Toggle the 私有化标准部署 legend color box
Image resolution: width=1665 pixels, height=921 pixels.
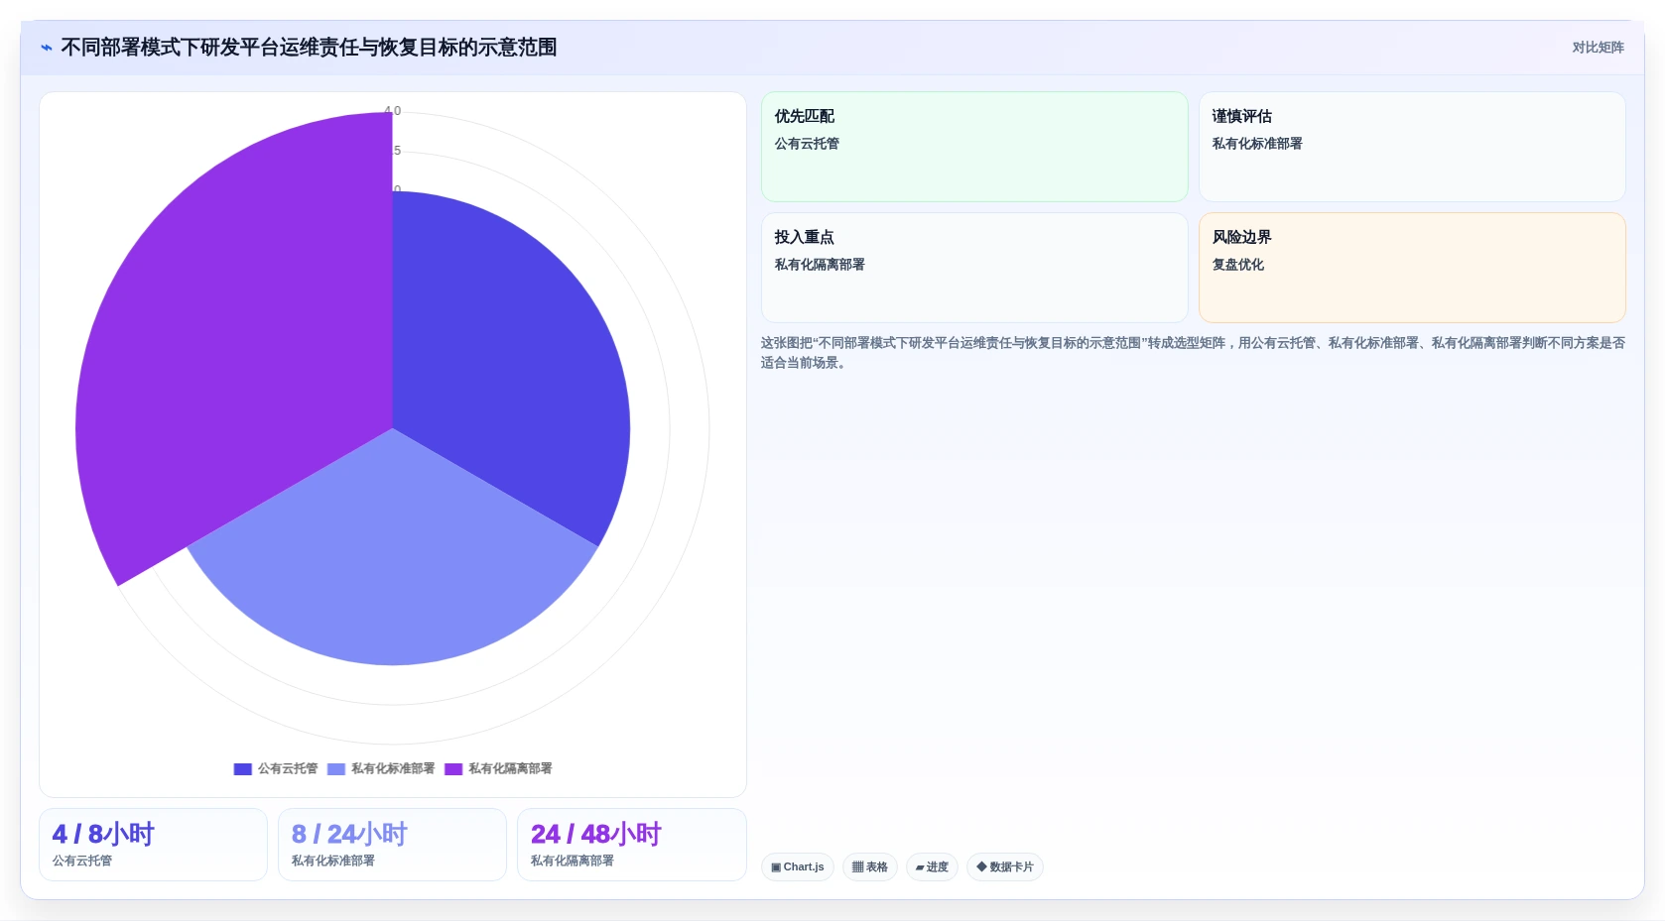click(x=336, y=769)
